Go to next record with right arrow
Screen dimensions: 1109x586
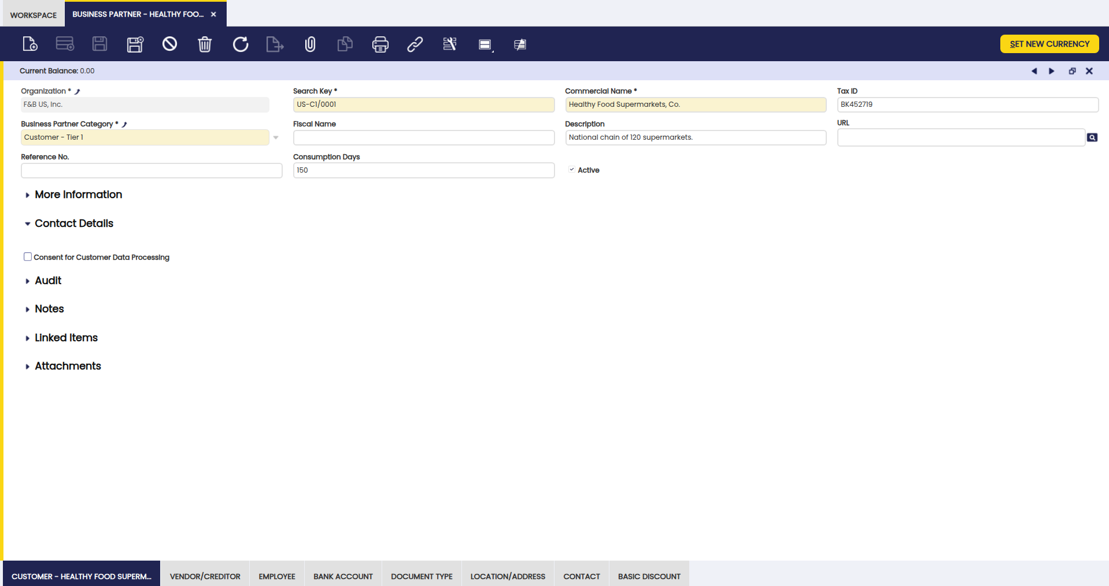pos(1052,71)
